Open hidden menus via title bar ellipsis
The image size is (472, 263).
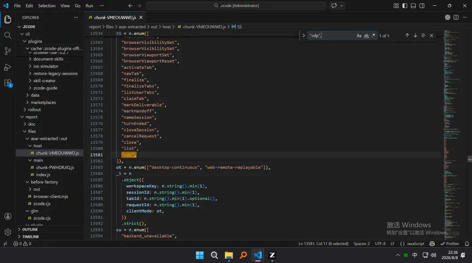pyautogui.click(x=102, y=5)
